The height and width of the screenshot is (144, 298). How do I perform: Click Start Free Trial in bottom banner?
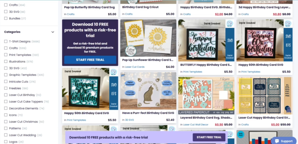tap(209, 137)
